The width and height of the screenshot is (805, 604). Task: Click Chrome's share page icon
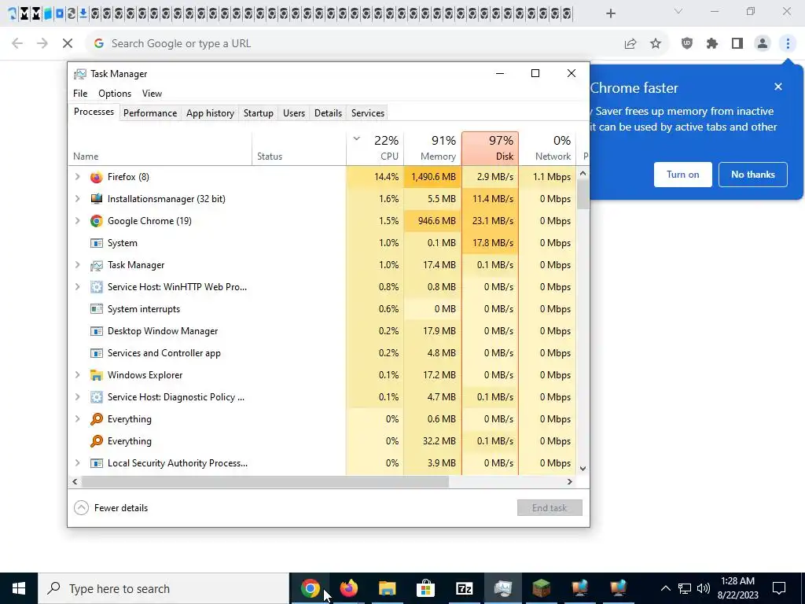point(630,44)
